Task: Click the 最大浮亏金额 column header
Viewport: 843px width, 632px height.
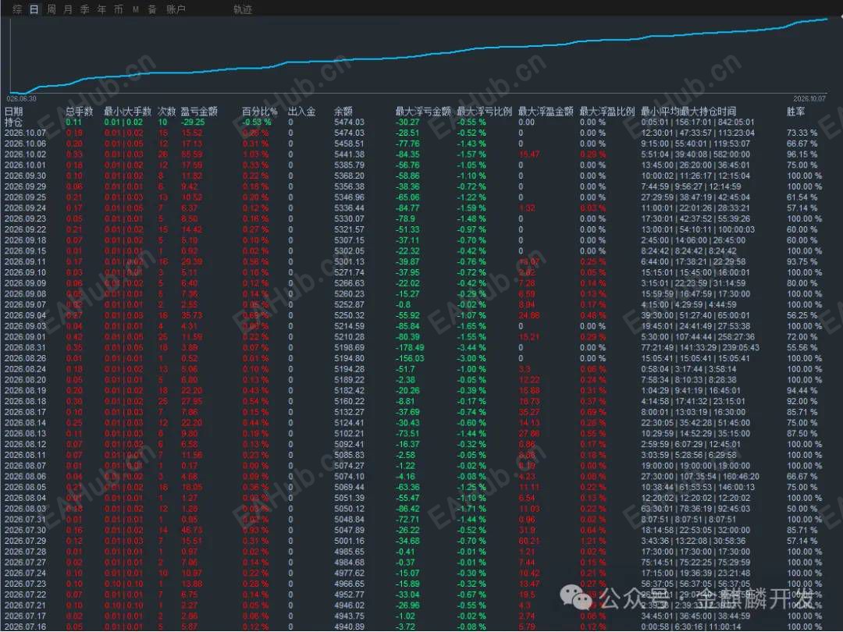Action: pos(423,112)
